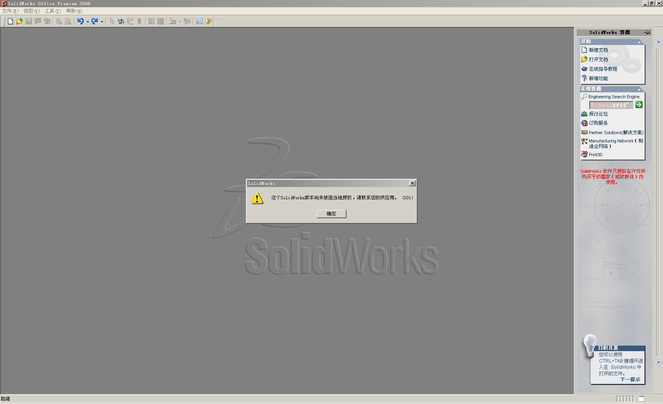Click the Print Preview toolbar icon

pos(68,21)
